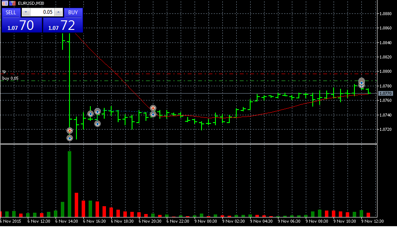Click the one-click trading panel icon

(4, 3)
